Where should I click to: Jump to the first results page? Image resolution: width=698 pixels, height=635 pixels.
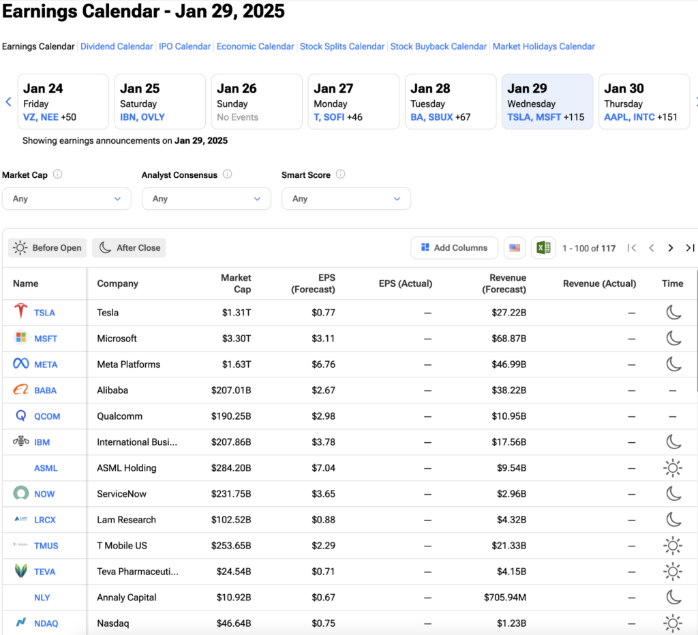click(632, 248)
